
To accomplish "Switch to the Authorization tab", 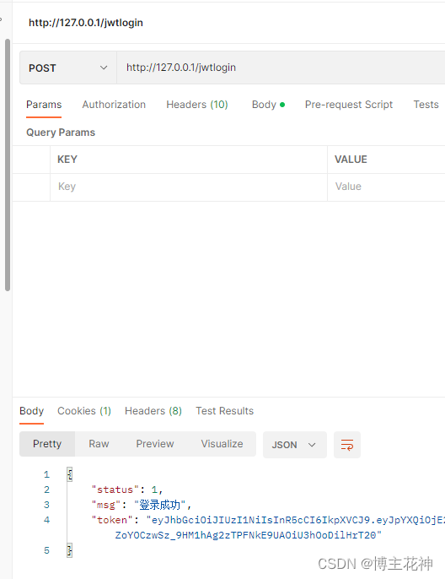I will click(114, 105).
